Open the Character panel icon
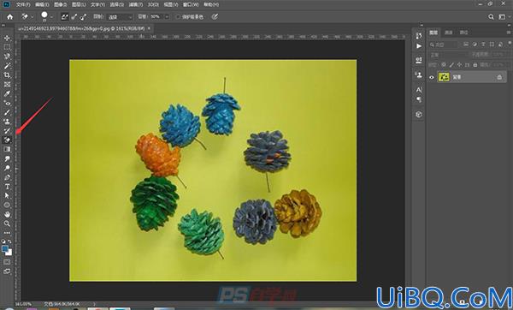This screenshot has width=513, height=310. [419, 89]
